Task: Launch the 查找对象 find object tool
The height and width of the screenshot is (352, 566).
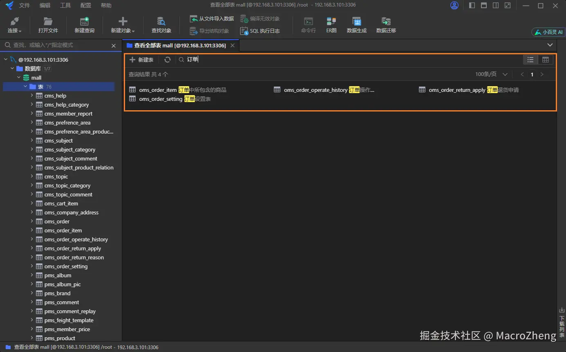Action: [161, 25]
